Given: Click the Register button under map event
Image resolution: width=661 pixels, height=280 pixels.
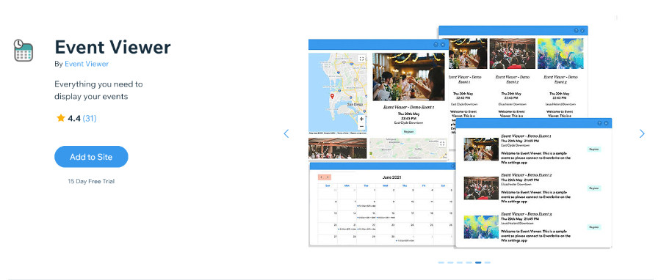Looking at the screenshot, I should (x=408, y=132).
